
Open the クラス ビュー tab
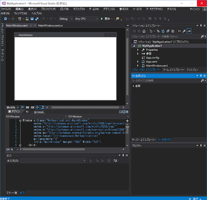pos(192,70)
